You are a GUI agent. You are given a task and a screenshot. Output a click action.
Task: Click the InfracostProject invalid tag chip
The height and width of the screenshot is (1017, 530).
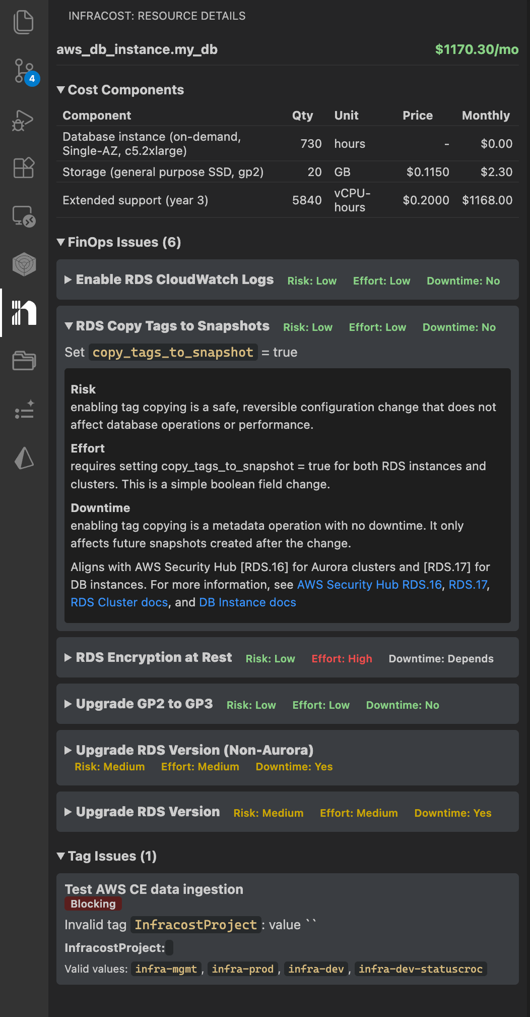pyautogui.click(x=195, y=925)
